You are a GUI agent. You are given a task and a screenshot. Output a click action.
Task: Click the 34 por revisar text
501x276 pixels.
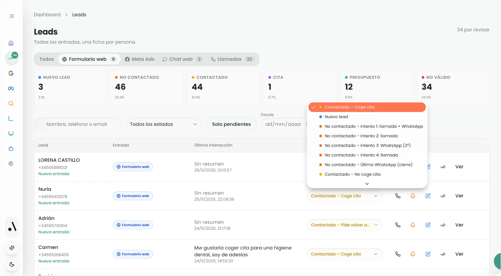coord(473,30)
